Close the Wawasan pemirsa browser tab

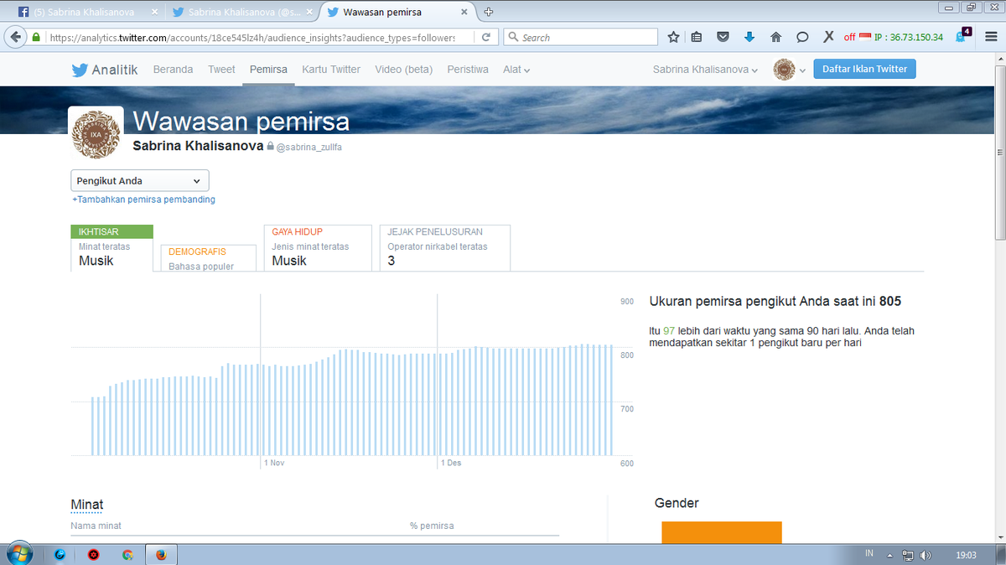(x=464, y=13)
